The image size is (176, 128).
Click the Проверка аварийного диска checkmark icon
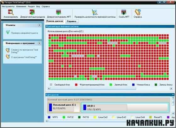8,32
